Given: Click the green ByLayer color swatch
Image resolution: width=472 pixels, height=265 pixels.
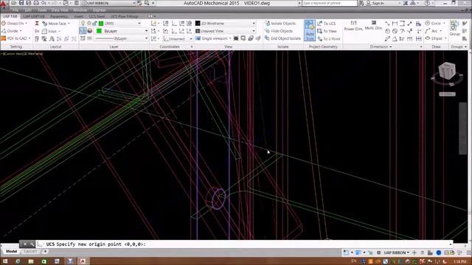Looking at the screenshot, I should [99, 31].
